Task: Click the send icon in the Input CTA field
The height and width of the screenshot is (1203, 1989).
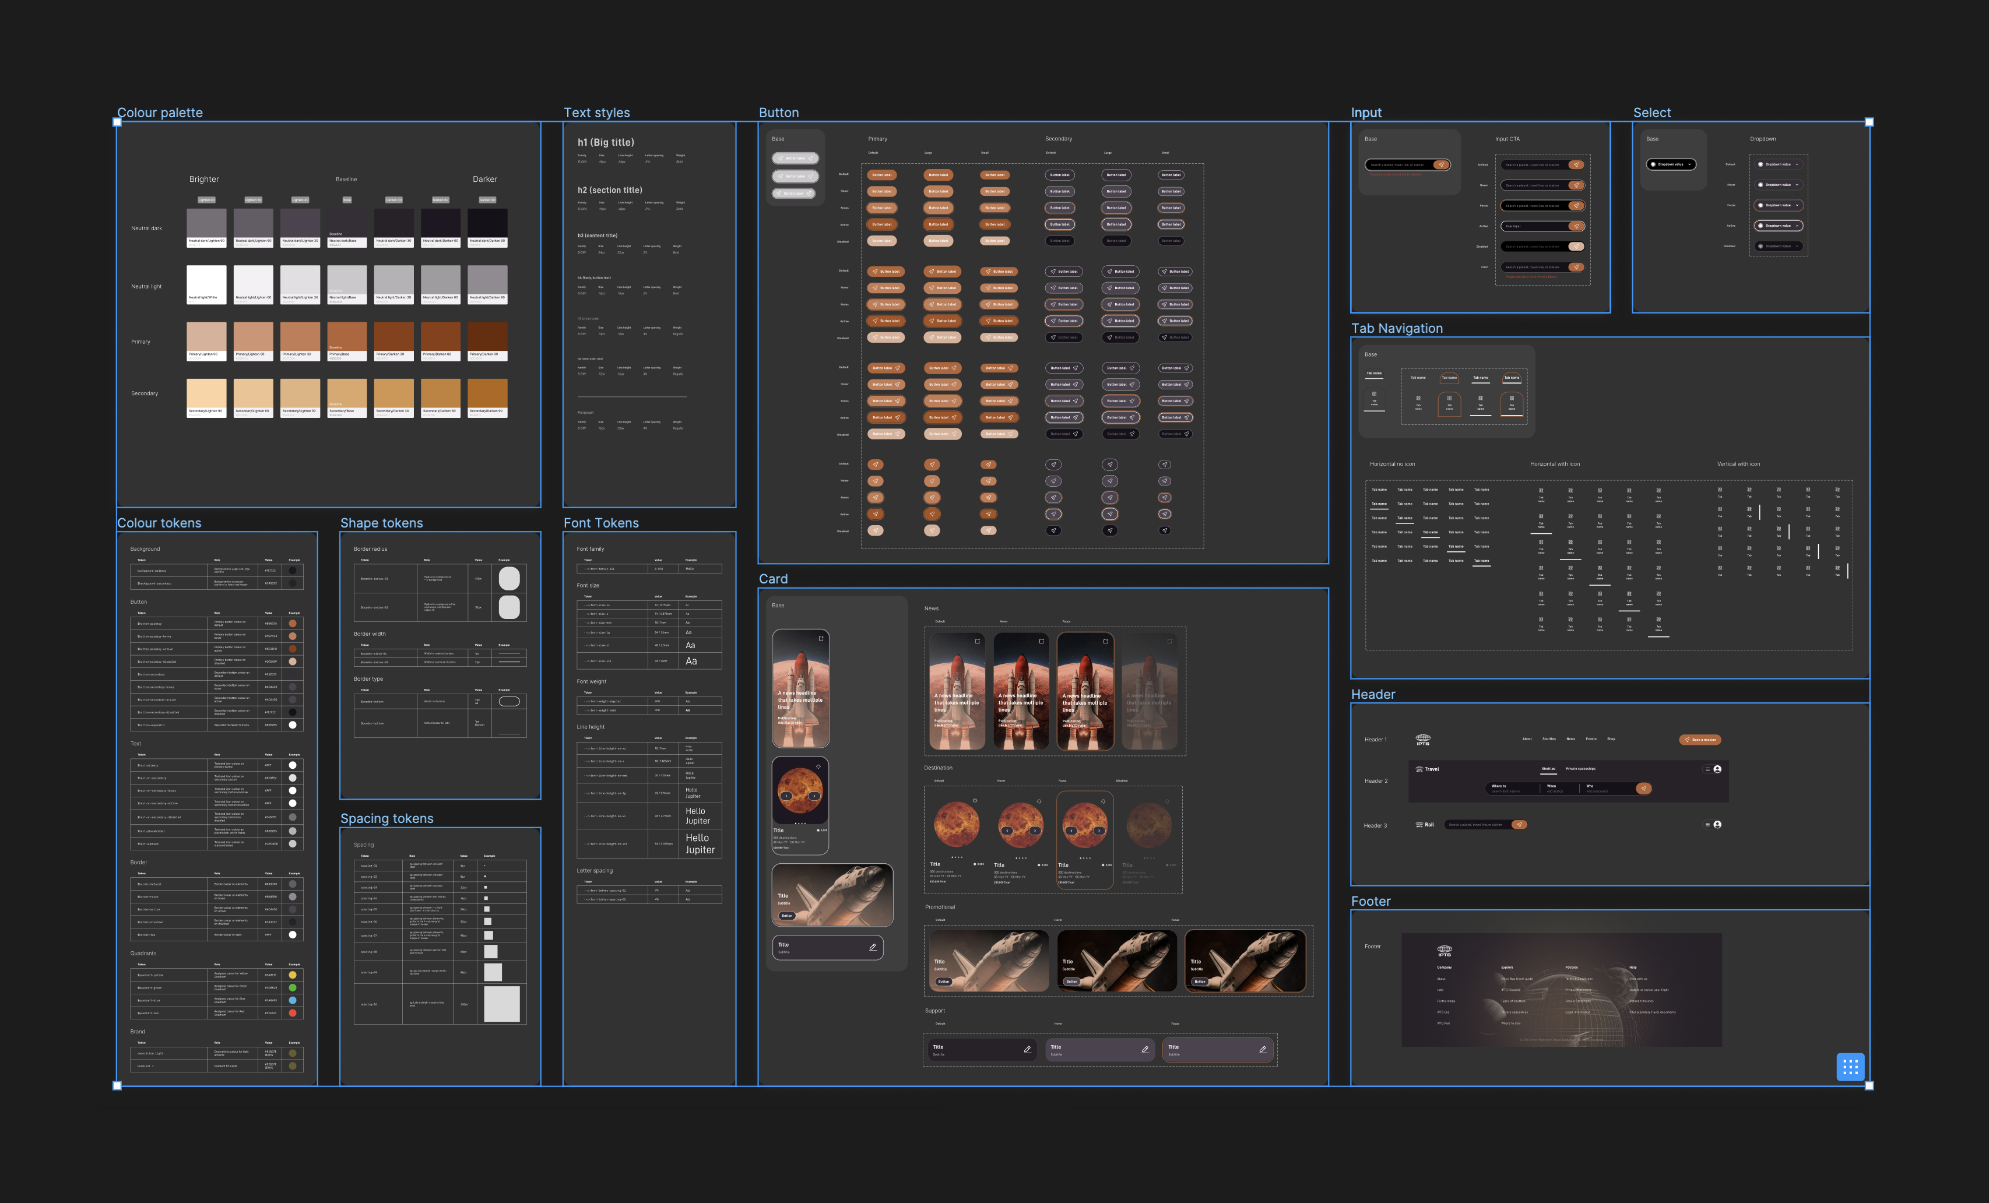Action: pos(1577,164)
